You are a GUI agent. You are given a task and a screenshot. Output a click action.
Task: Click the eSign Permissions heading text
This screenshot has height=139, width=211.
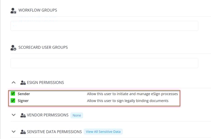coord(46,83)
